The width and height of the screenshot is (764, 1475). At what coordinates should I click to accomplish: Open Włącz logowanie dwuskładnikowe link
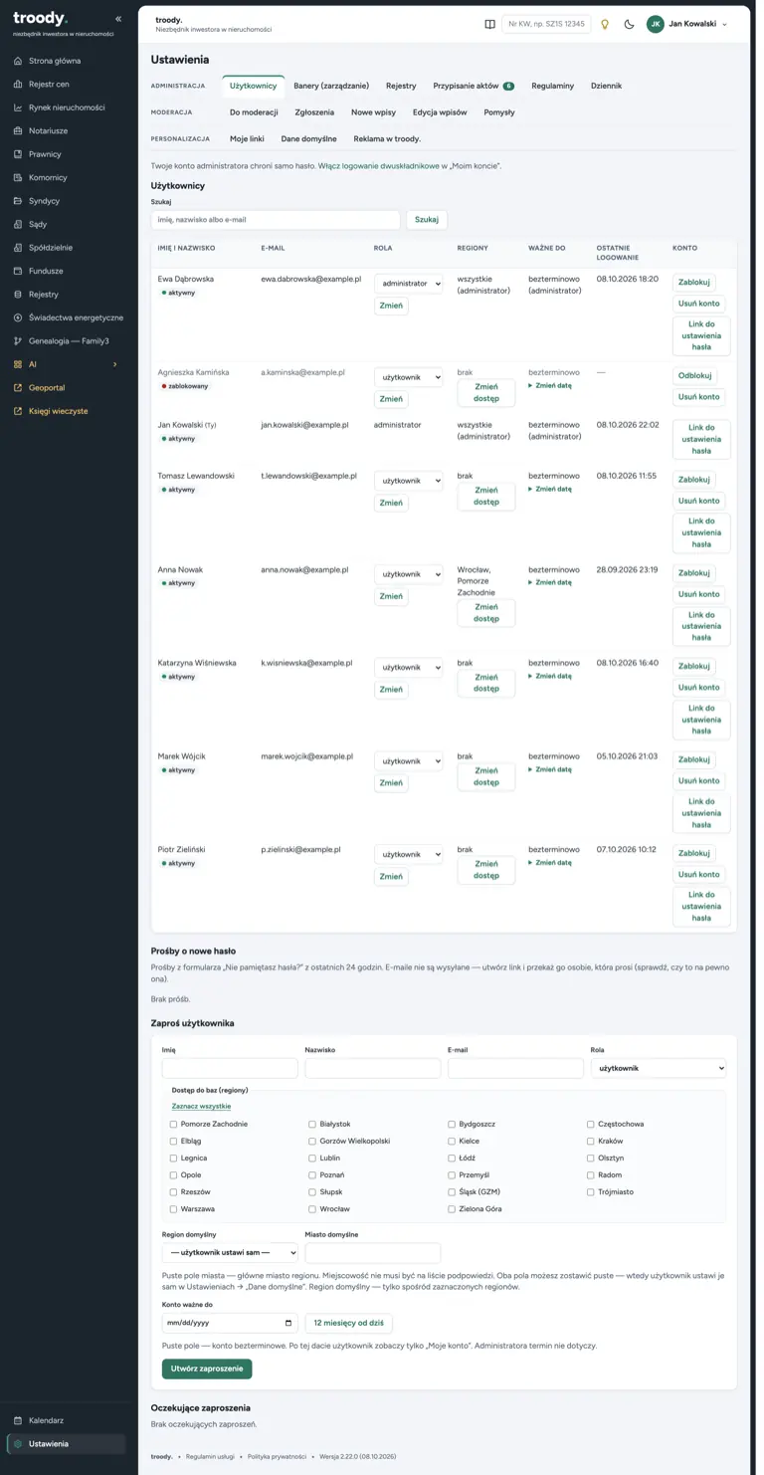coord(380,166)
